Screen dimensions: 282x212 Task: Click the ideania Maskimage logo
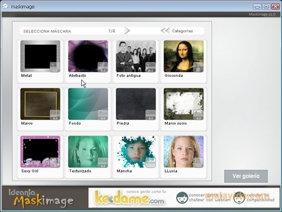click(41, 198)
